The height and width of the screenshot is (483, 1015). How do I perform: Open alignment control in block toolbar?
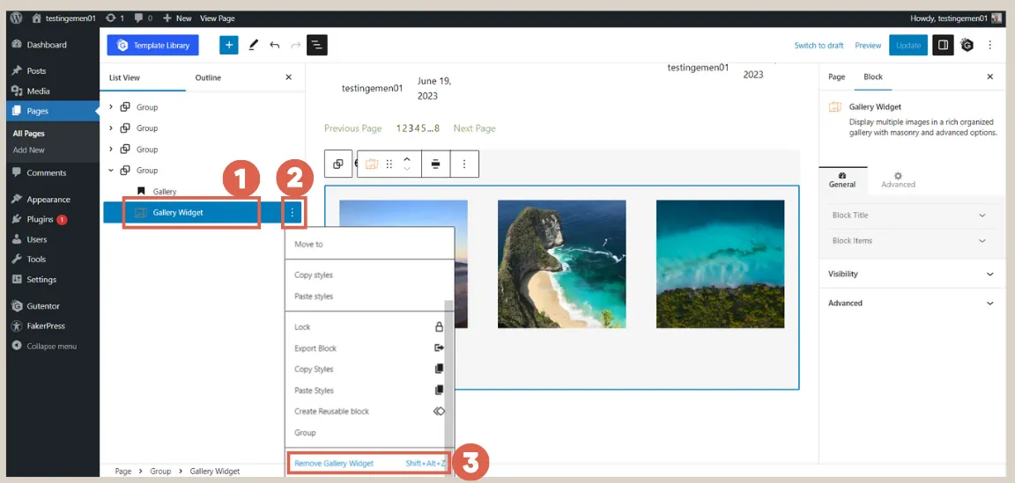[435, 165]
